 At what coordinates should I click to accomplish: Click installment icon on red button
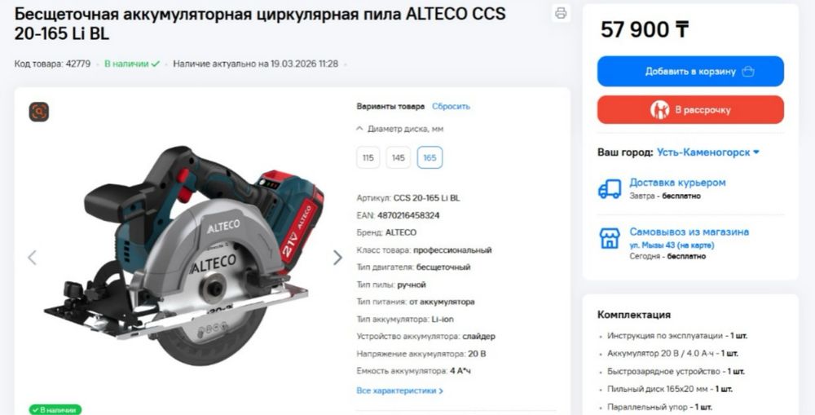tap(659, 110)
